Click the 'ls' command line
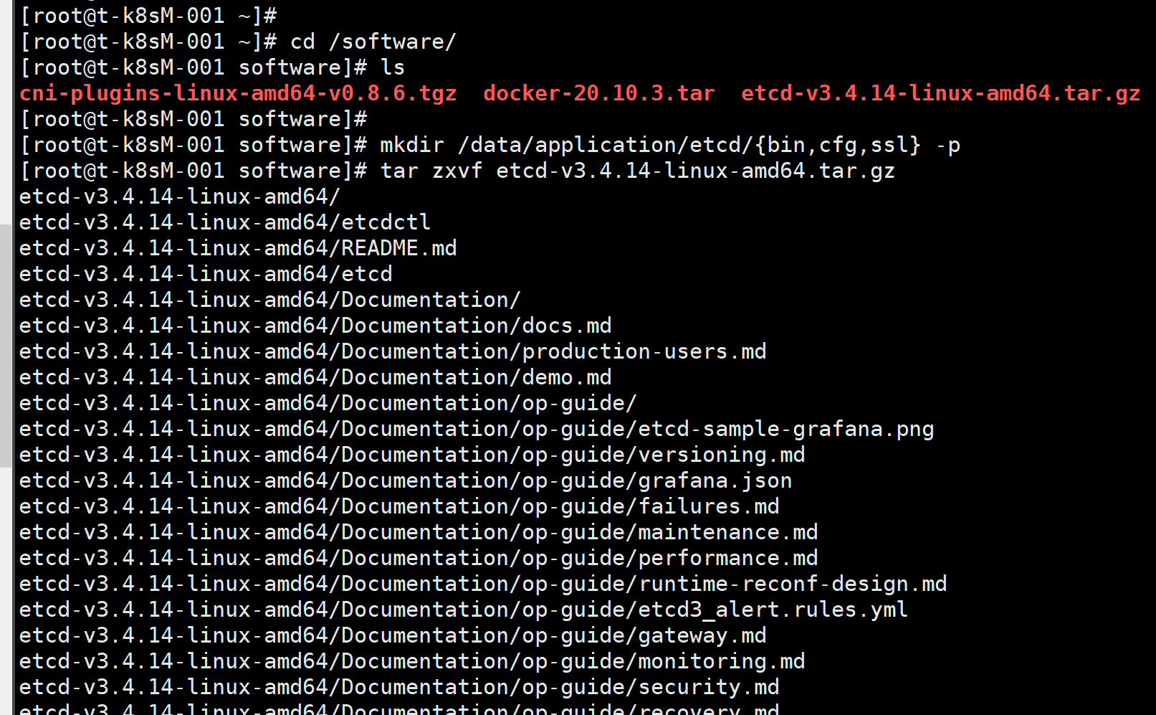 (x=212, y=67)
